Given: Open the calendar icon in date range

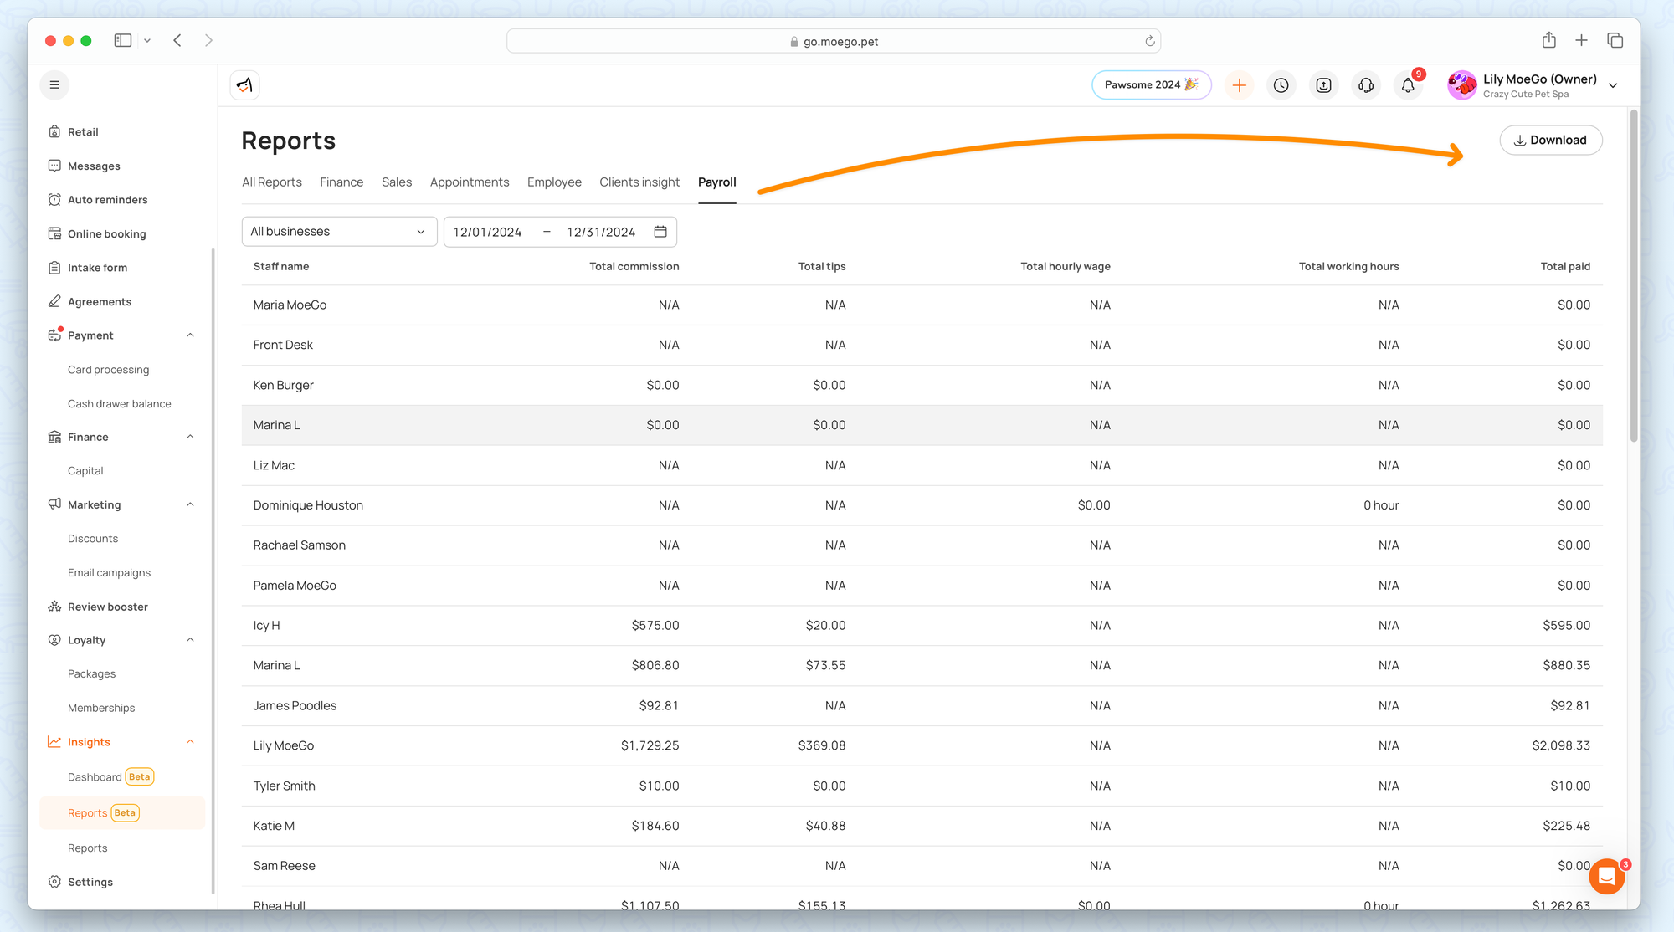Looking at the screenshot, I should tap(660, 232).
